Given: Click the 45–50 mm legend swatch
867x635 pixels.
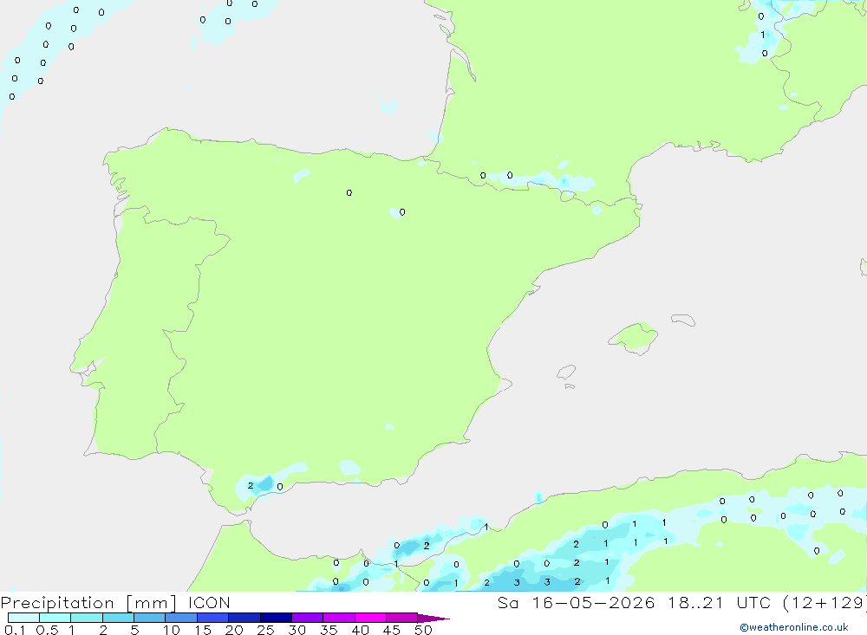Looking at the screenshot, I should [x=401, y=618].
